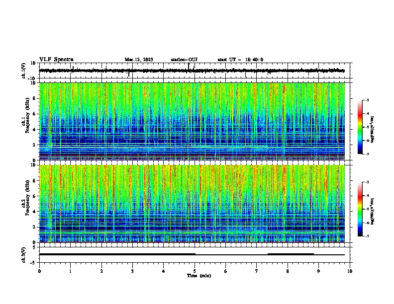Click time axis tick label "9"
The height and width of the screenshot is (304, 394).
(x=318, y=271)
